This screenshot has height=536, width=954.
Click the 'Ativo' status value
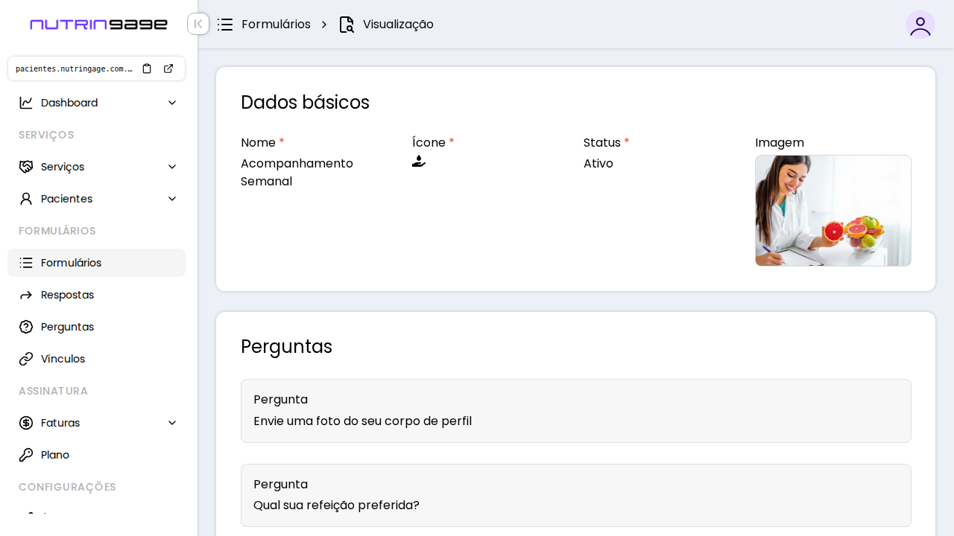(598, 163)
